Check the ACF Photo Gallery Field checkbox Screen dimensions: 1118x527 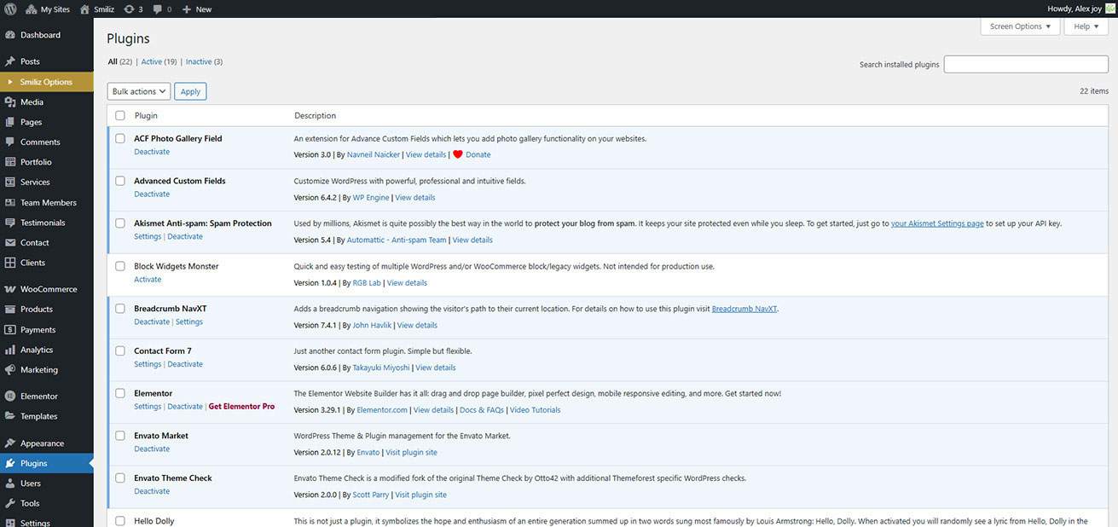[x=120, y=138]
